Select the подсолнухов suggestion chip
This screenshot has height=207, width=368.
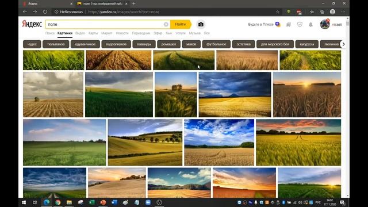click(116, 44)
